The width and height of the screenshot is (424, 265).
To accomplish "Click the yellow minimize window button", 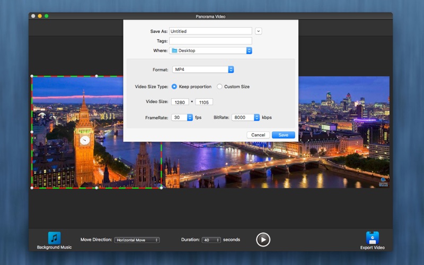I will [x=40, y=16].
